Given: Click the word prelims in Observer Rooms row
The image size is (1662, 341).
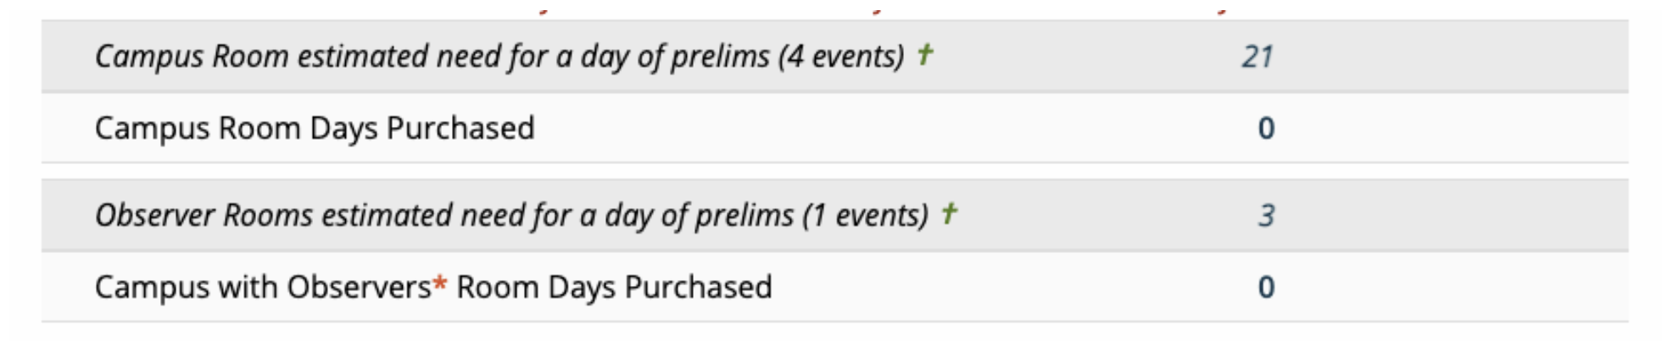Looking at the screenshot, I should [x=744, y=215].
